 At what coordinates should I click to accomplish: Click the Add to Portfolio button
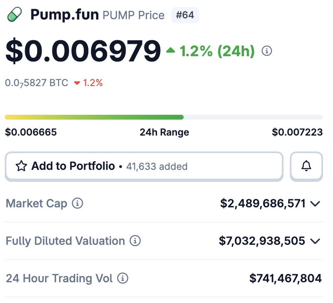[x=144, y=166]
